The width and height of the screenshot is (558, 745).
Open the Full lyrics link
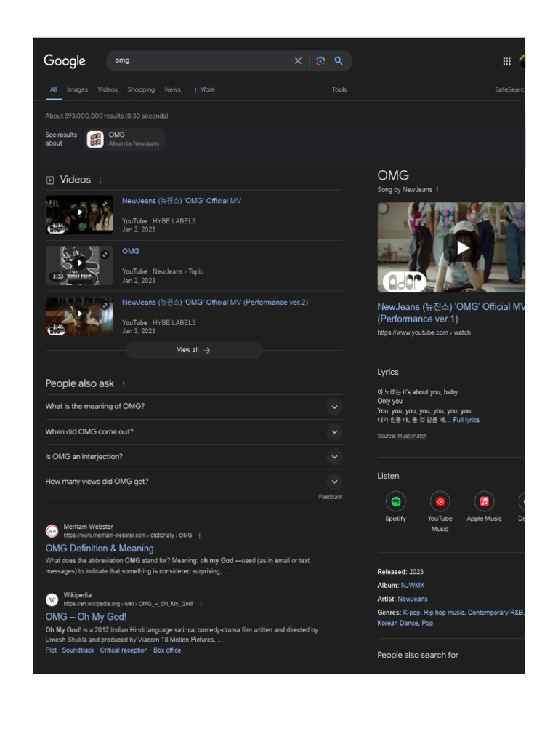[x=466, y=420]
